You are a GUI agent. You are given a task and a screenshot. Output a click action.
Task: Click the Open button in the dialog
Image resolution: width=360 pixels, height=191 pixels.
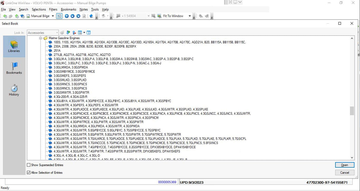click(345, 165)
